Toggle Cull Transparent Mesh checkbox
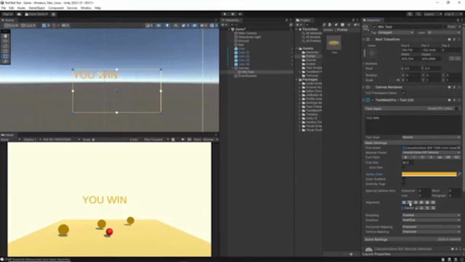The image size is (465, 262). click(x=403, y=93)
